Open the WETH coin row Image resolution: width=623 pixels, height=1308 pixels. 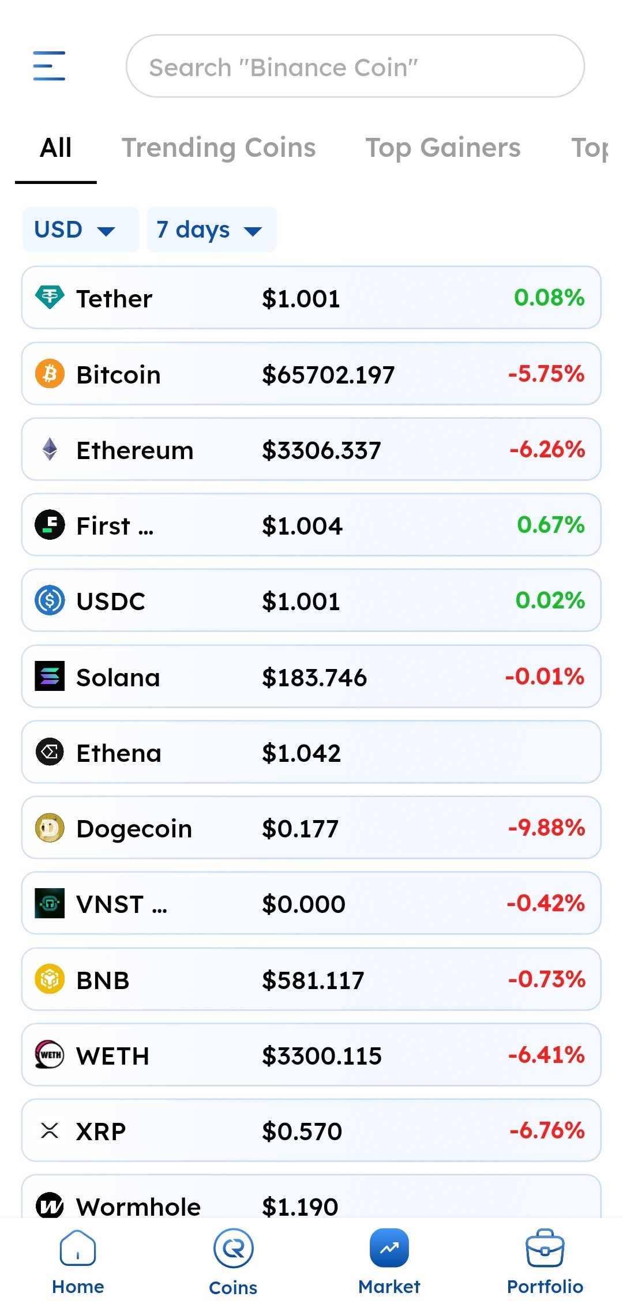311,1055
